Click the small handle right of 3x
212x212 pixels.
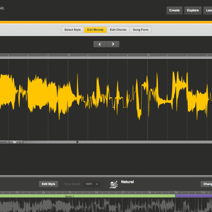[22, 142]
